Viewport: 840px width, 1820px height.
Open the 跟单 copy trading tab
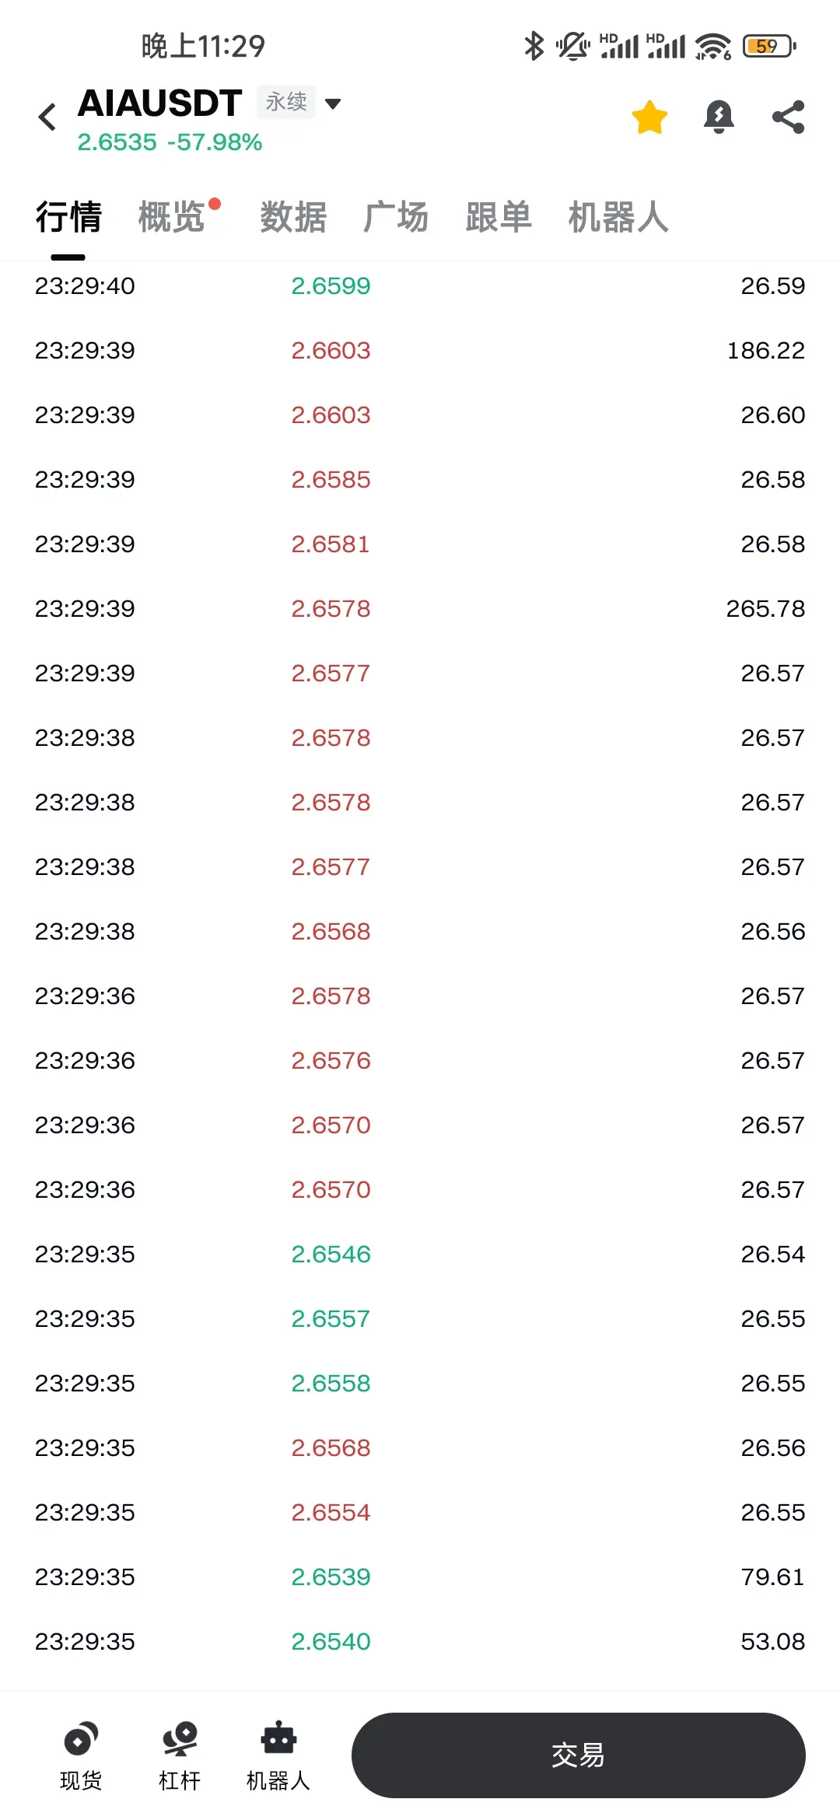coord(499,217)
